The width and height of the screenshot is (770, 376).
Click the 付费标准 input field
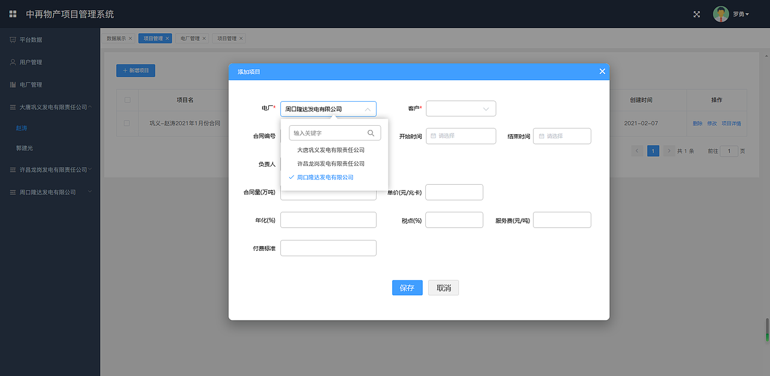pos(328,248)
